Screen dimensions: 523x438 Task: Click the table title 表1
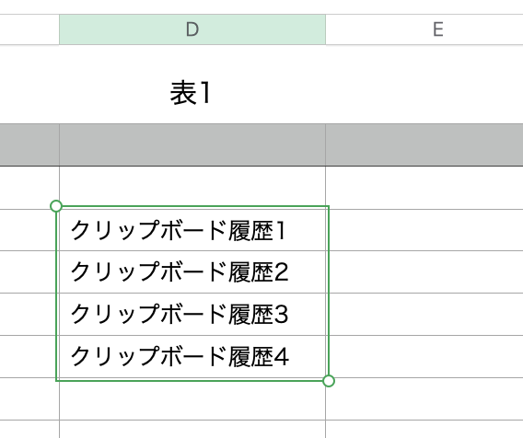191,93
